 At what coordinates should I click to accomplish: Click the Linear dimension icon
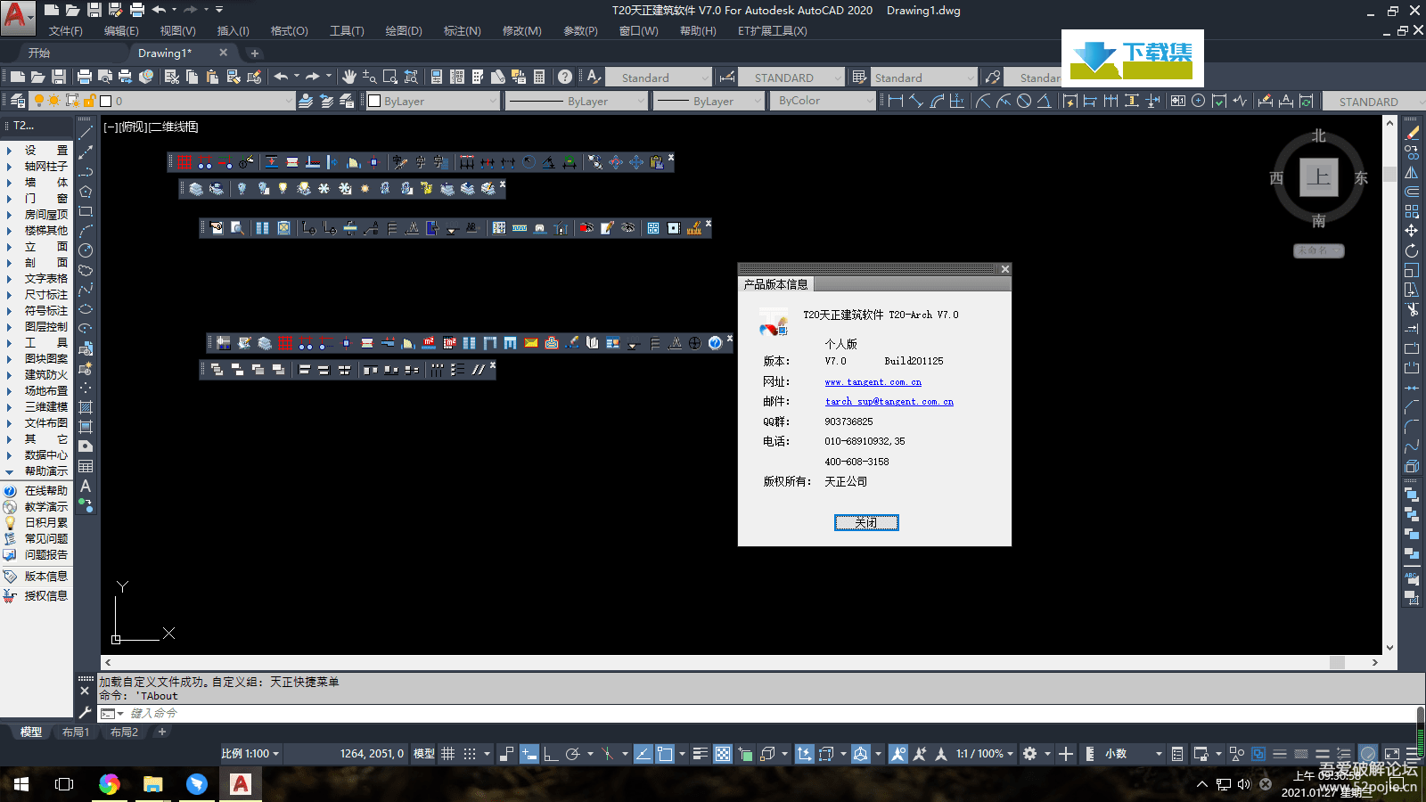(896, 101)
